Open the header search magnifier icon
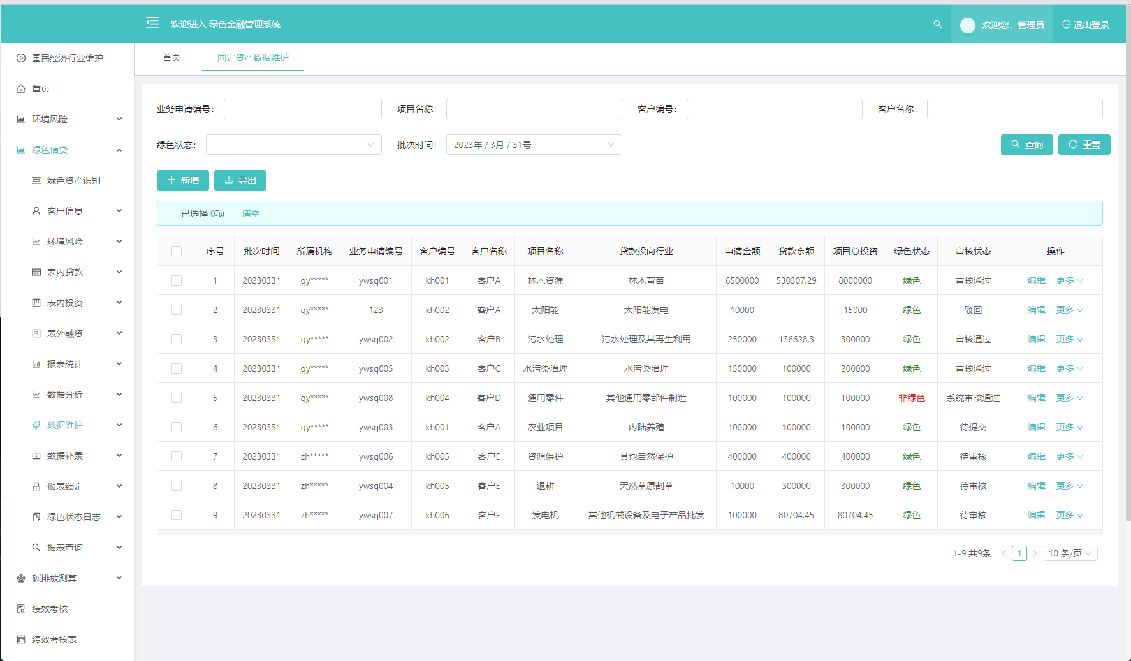This screenshot has width=1131, height=661. click(x=937, y=24)
